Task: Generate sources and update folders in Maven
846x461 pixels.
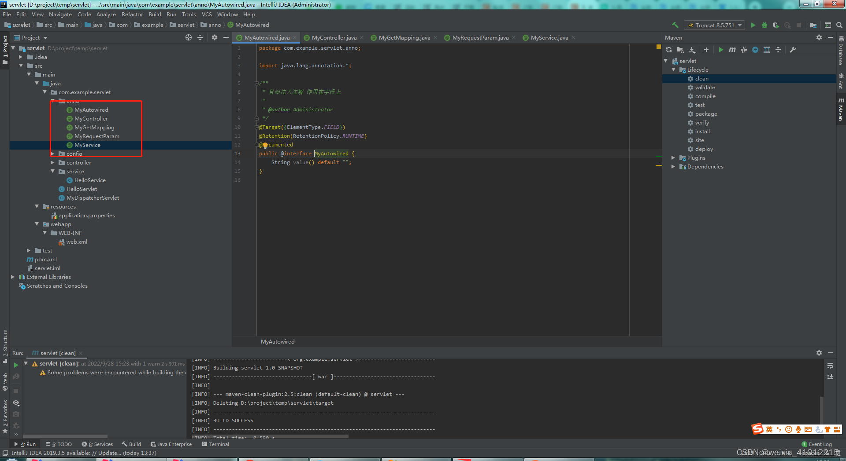Action: (680, 50)
